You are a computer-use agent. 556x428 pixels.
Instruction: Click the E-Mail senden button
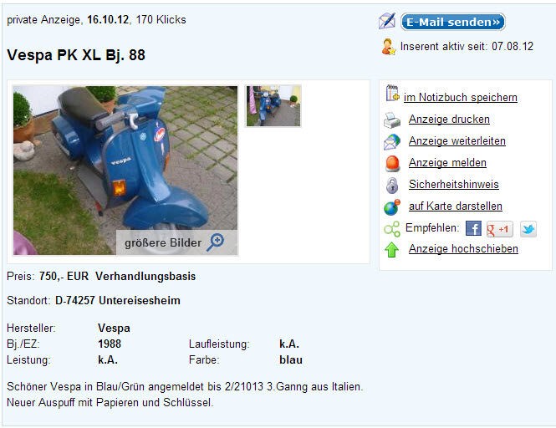click(453, 22)
